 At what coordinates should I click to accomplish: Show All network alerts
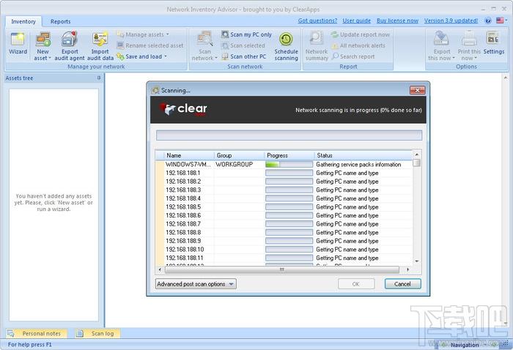pyautogui.click(x=358, y=45)
